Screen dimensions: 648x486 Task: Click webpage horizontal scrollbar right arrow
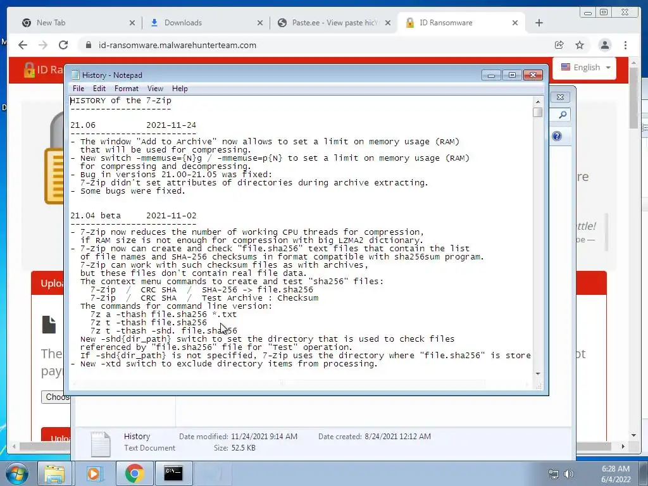[x=623, y=446]
